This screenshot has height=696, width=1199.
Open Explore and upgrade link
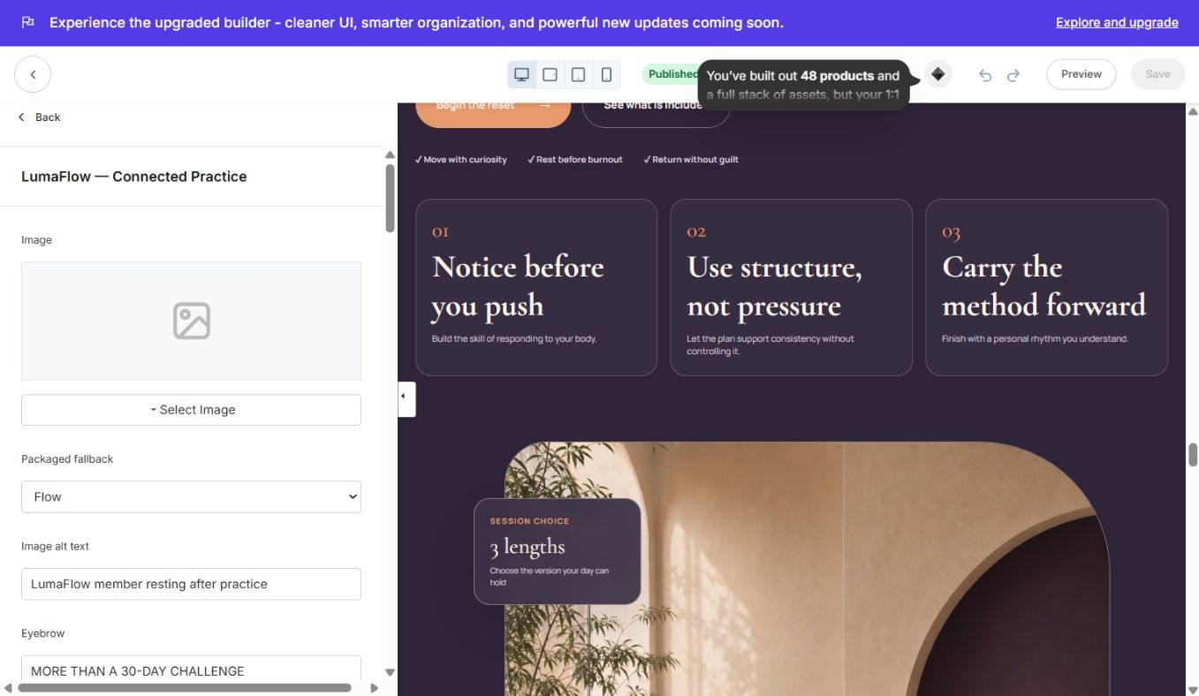click(1117, 22)
